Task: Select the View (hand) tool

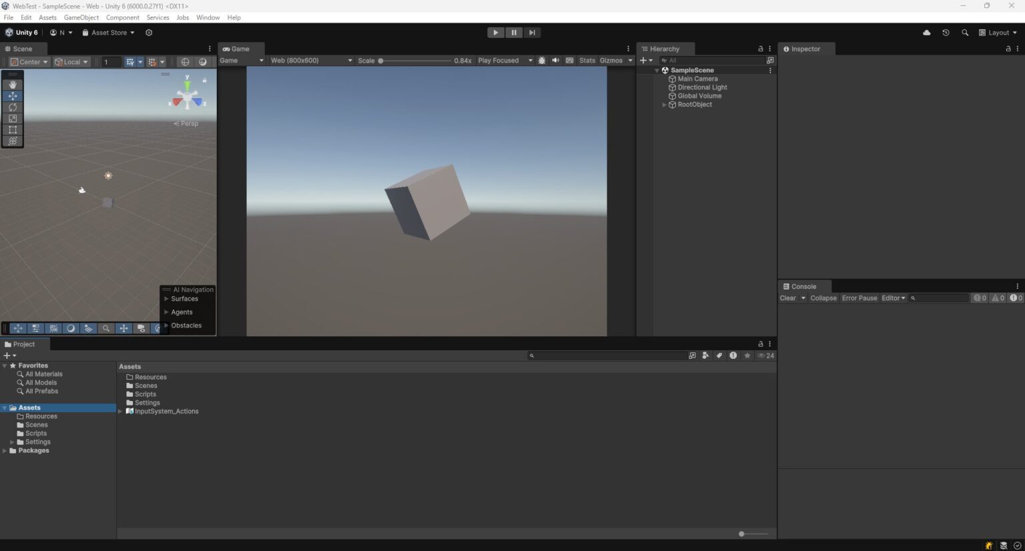Action: [x=13, y=84]
